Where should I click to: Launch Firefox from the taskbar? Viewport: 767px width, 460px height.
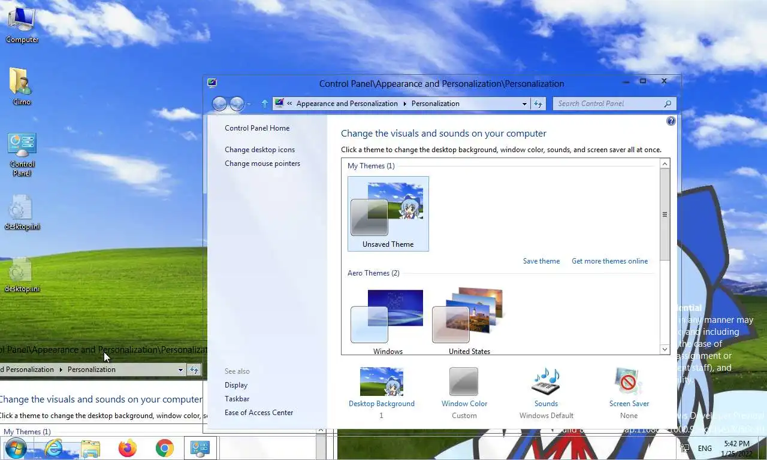coord(127,448)
